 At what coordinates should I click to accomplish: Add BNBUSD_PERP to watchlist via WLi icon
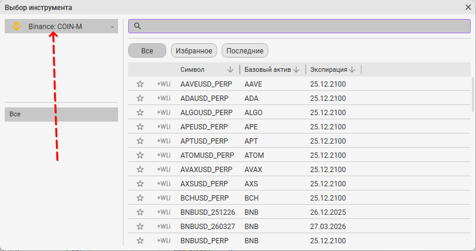pos(164,241)
